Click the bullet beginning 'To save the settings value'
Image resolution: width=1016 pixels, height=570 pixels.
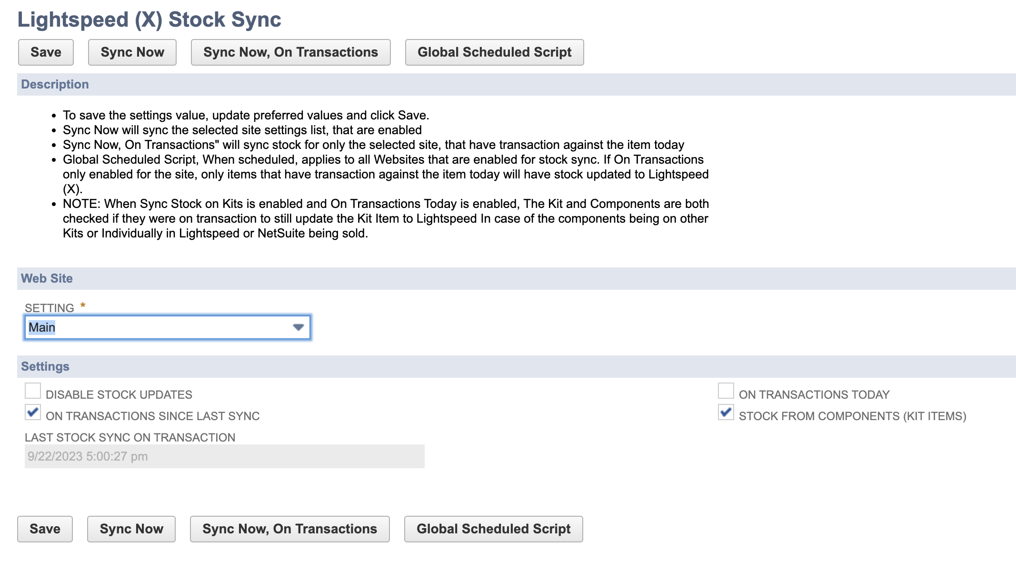pos(246,116)
